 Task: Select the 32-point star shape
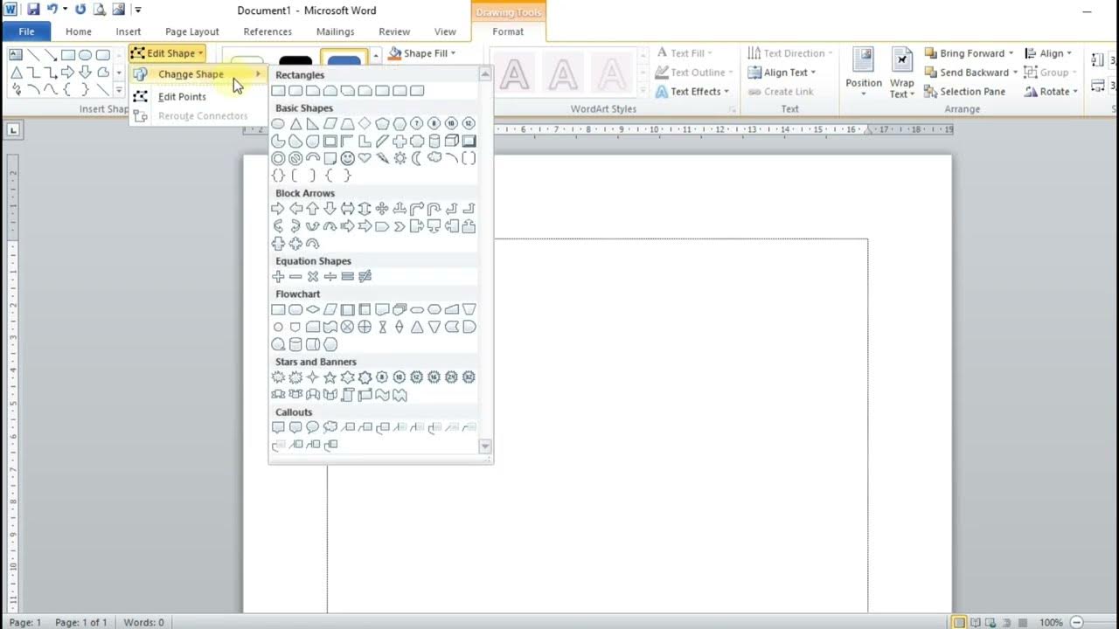(x=469, y=377)
